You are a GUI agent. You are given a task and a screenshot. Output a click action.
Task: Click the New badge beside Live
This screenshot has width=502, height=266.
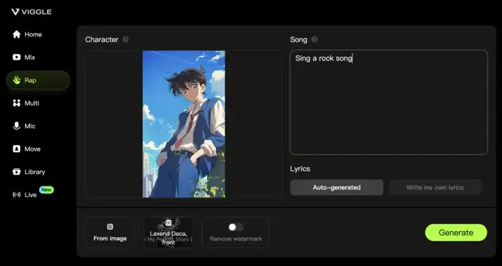47,190
